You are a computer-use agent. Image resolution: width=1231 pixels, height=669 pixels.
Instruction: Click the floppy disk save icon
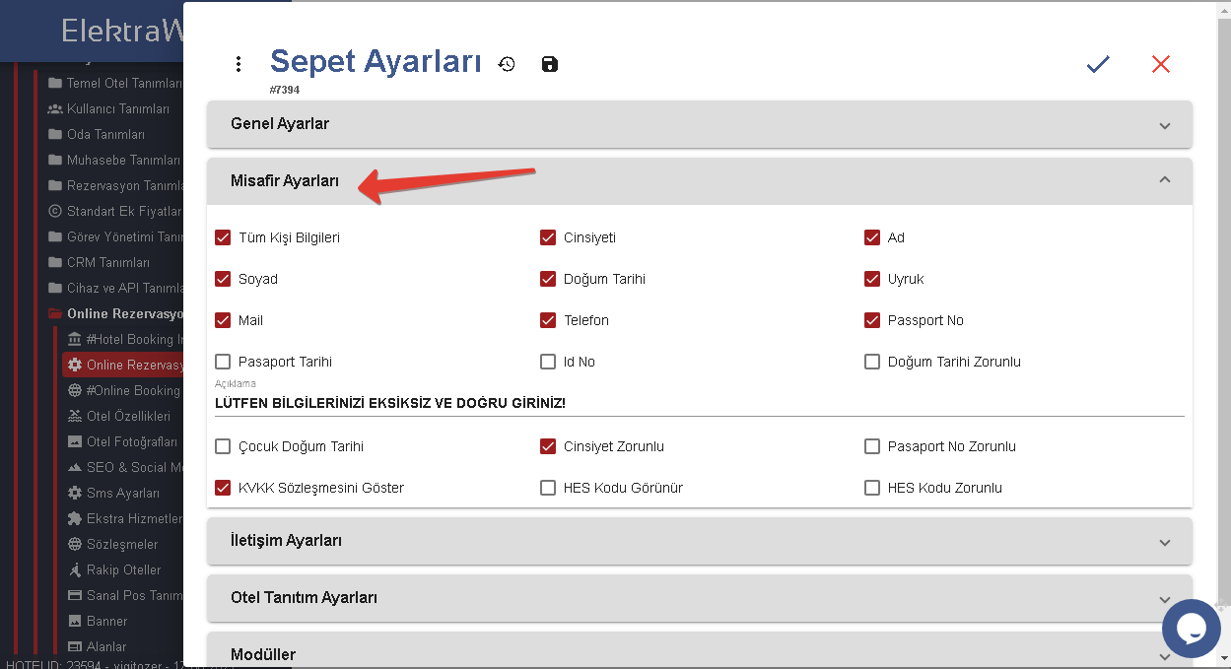550,64
